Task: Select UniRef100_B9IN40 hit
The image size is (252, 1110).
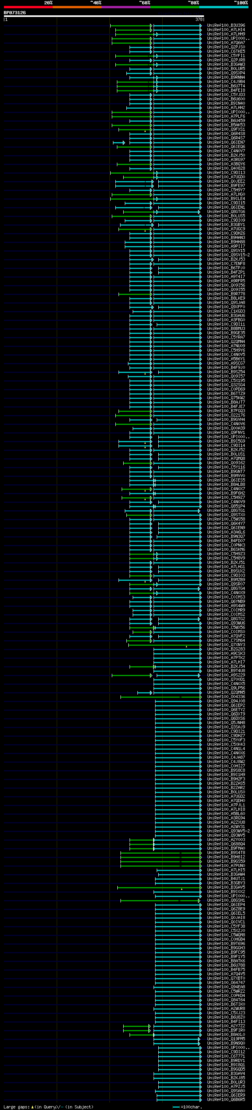Action: (x=226, y=104)
